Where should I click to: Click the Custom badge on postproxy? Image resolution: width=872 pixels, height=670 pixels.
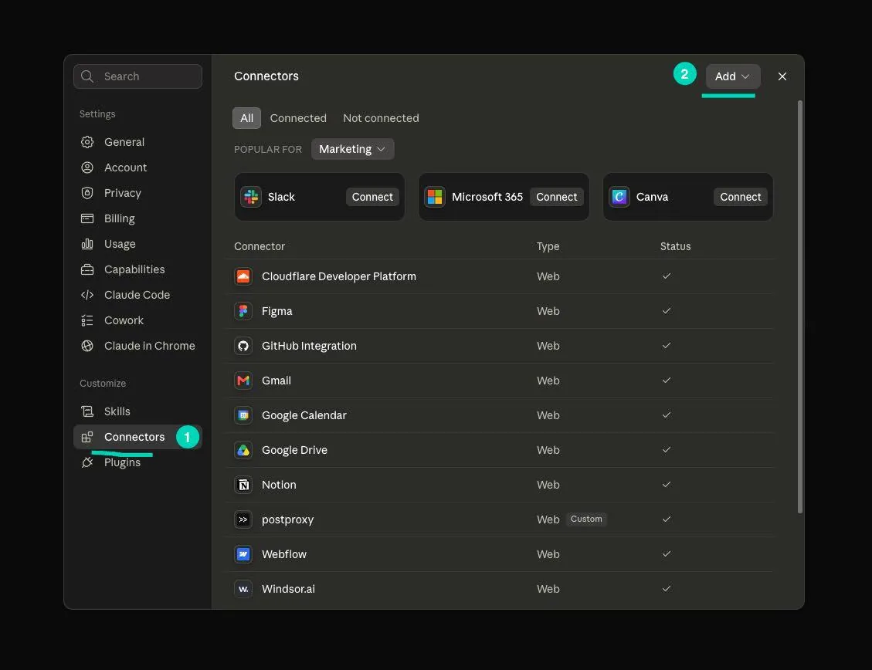[x=586, y=519]
